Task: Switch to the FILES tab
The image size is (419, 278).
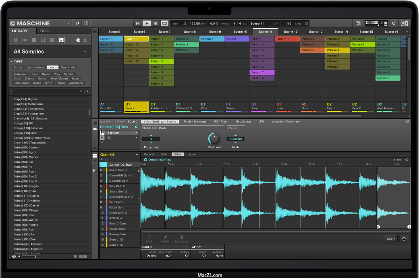Action: click(45, 31)
